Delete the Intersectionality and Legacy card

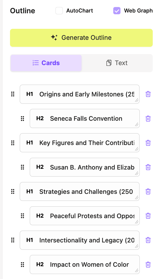(148, 240)
